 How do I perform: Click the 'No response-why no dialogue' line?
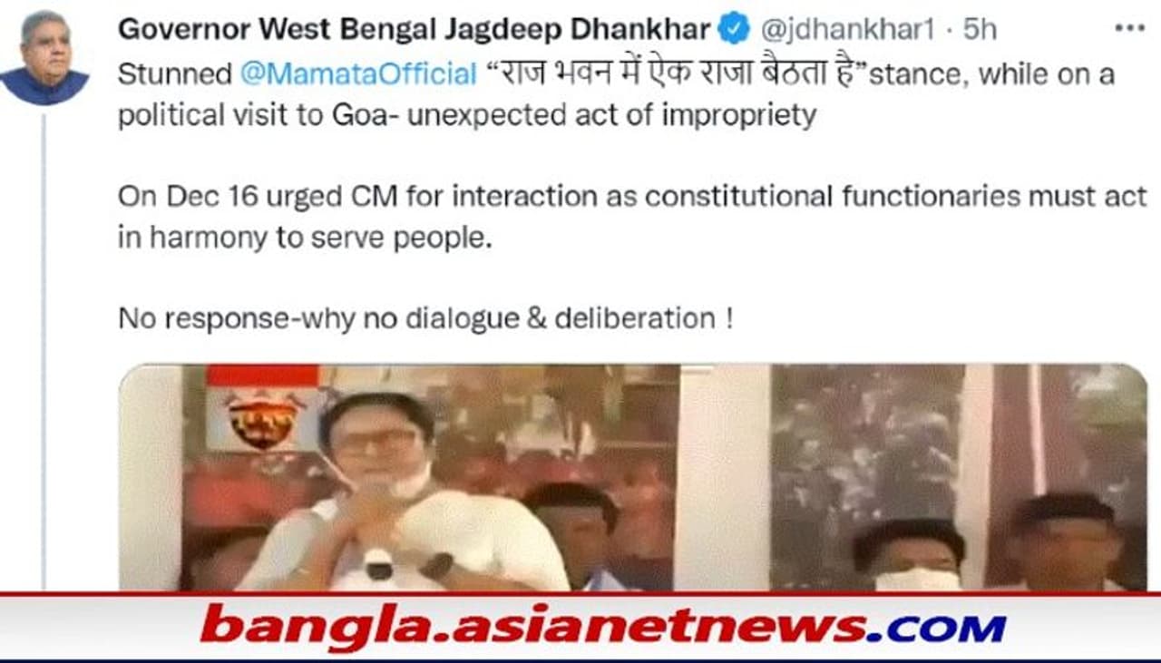[425, 318]
